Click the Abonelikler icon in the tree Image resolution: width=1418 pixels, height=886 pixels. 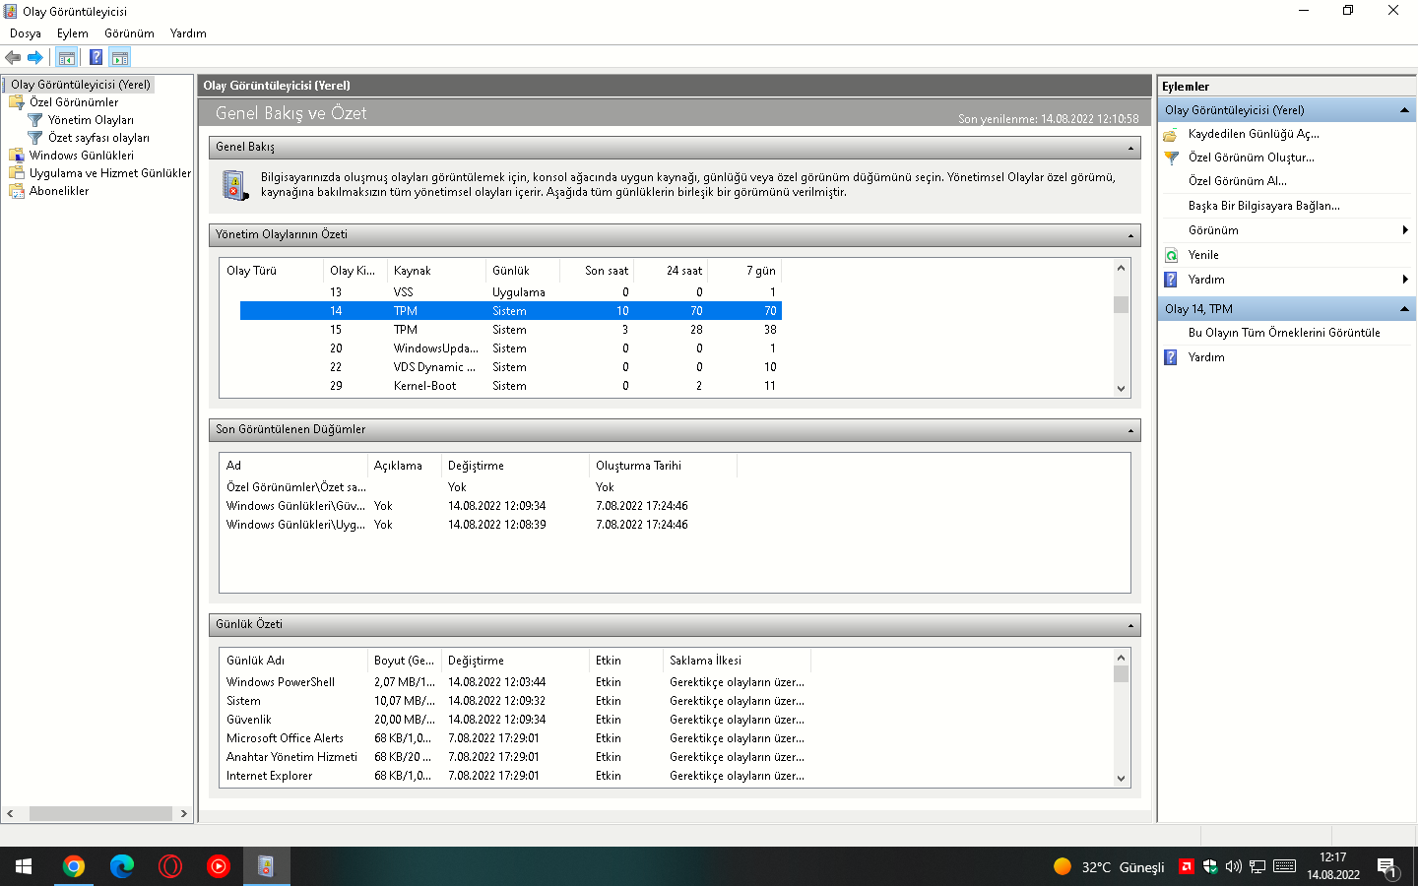[x=17, y=191]
